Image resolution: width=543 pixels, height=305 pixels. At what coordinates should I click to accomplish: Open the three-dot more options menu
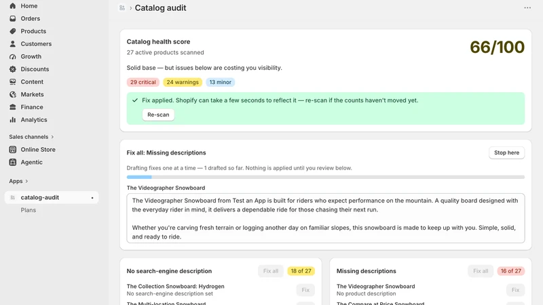tap(527, 7)
